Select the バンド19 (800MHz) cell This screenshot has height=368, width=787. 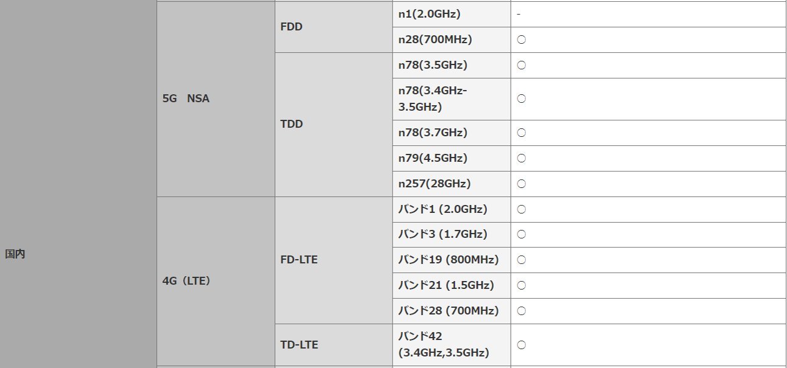pos(448,260)
